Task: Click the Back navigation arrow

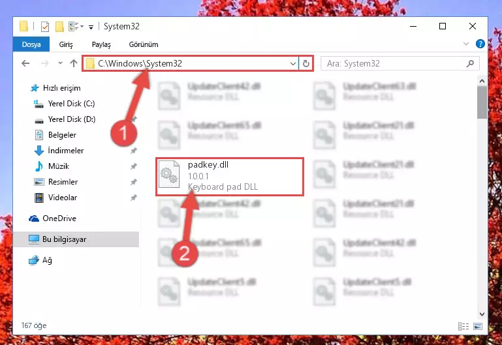Action: 25,63
